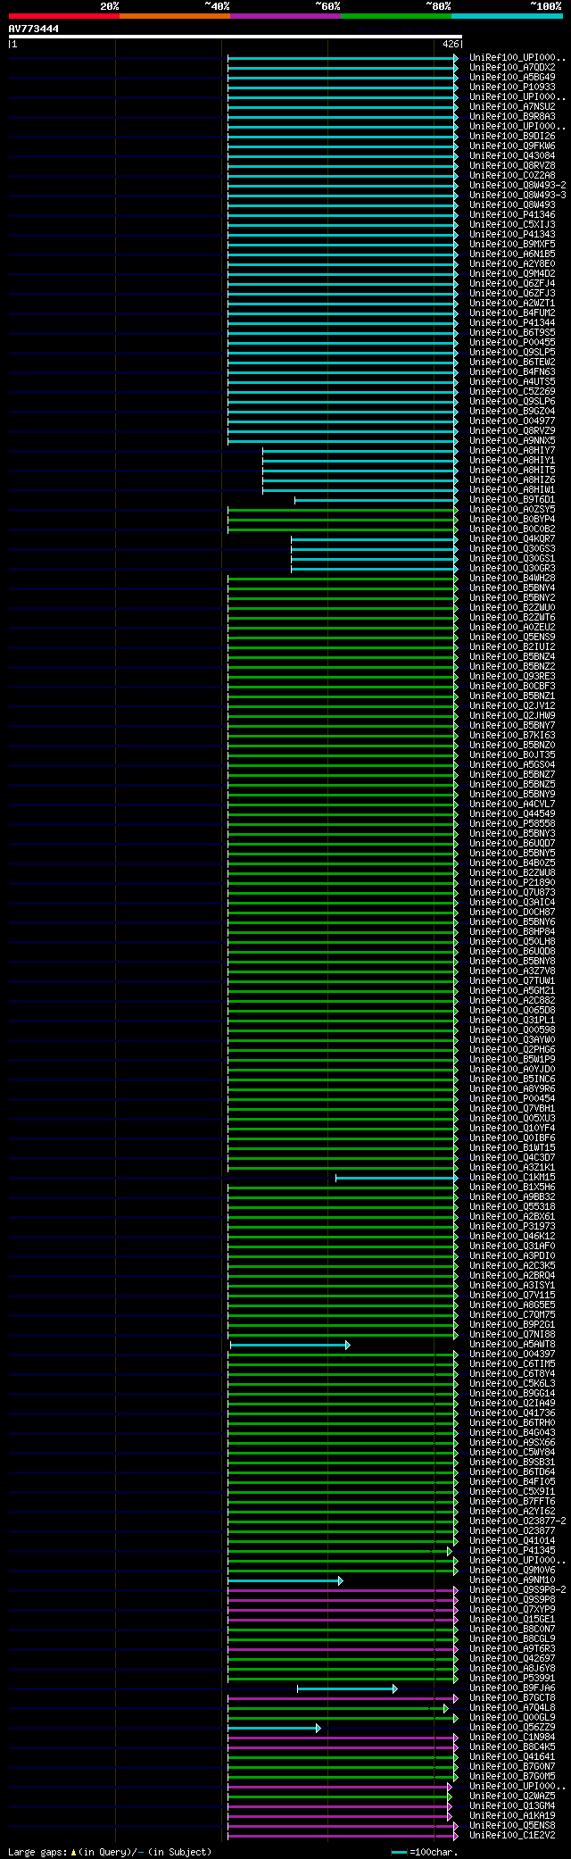Select hit UniRef100_P00455
Image resolution: width=571 pixels, height=1859 pixels.
512,343
